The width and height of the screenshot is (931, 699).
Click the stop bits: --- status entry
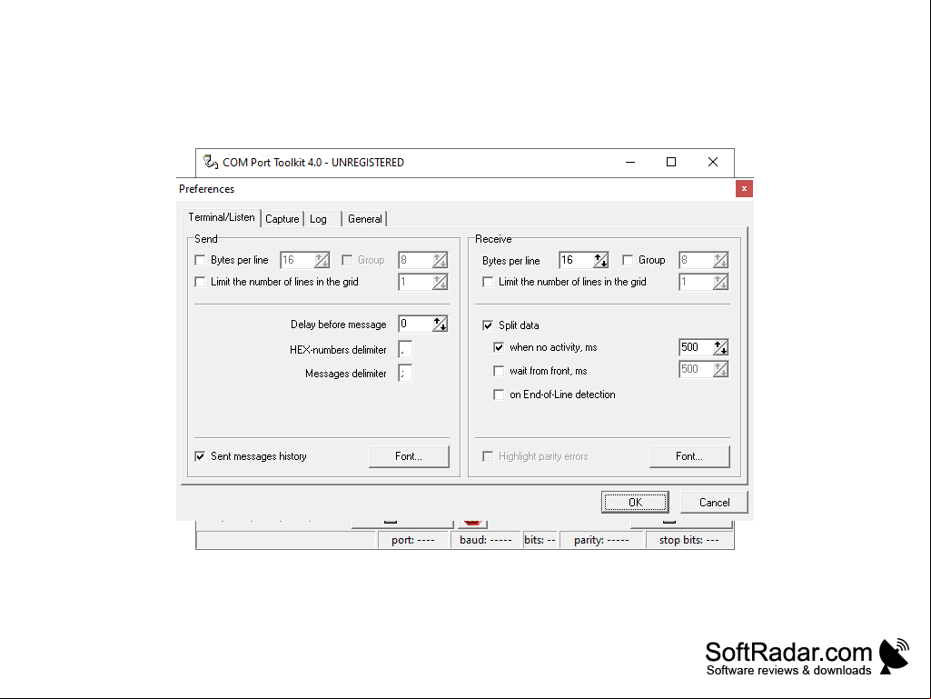coord(688,540)
